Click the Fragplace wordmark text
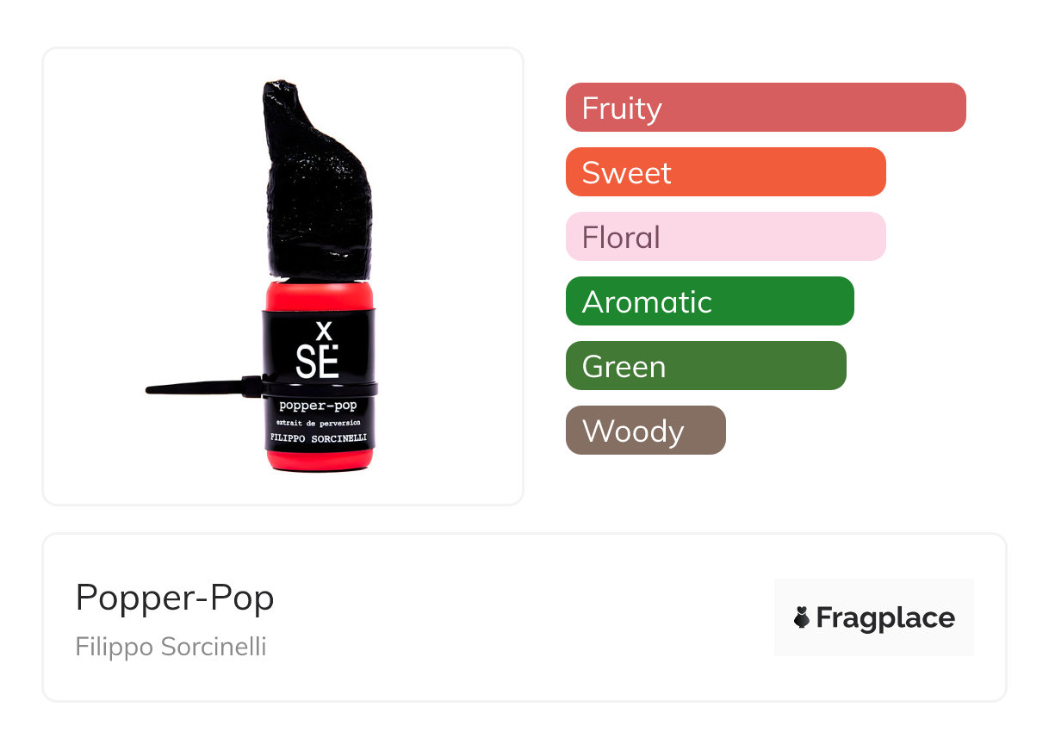This screenshot has height=744, width=1049. pos(885,617)
